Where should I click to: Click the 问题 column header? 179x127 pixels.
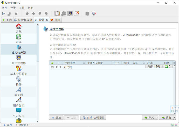[x=167, y=63]
